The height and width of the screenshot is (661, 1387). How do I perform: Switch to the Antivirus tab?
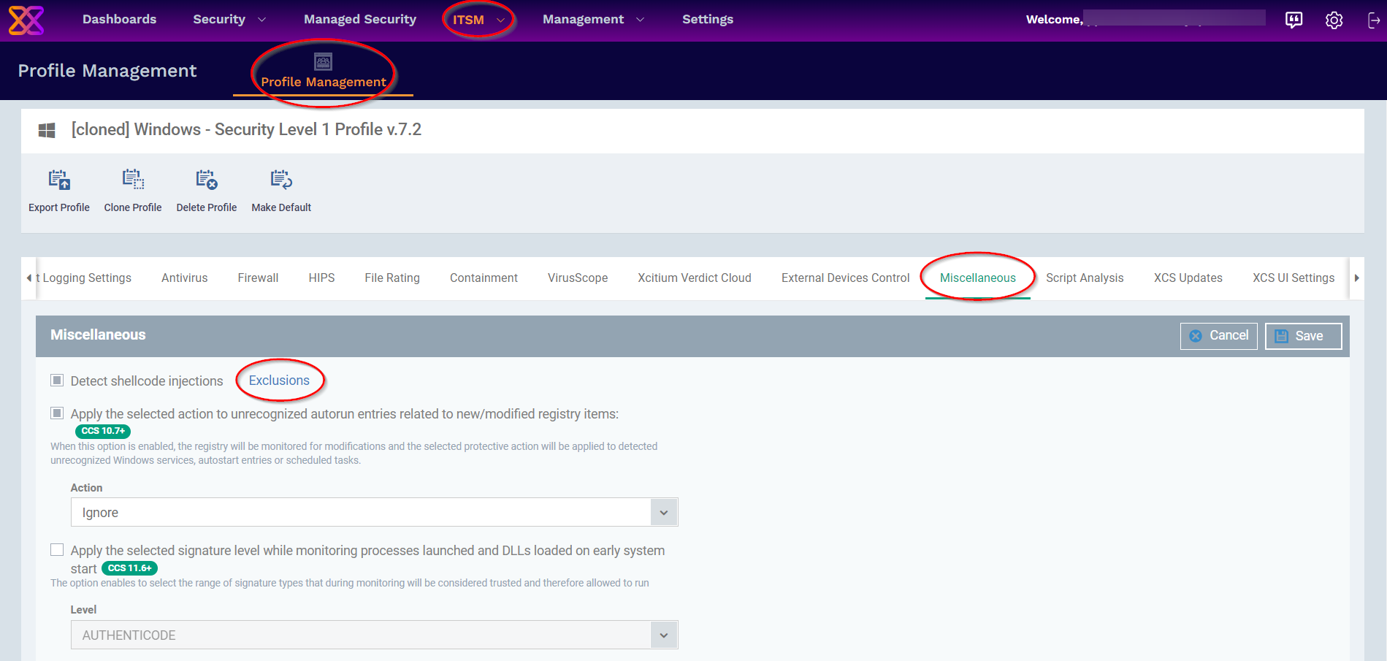tap(184, 278)
